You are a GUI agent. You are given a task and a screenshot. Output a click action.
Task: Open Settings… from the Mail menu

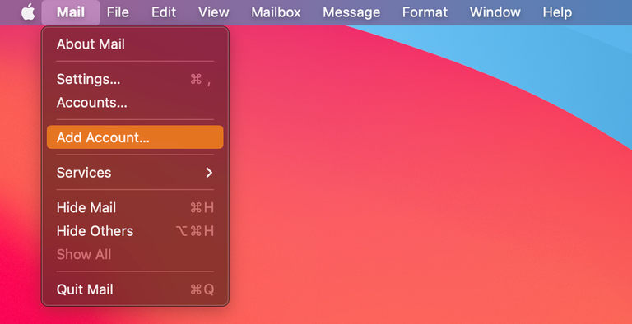coord(135,79)
